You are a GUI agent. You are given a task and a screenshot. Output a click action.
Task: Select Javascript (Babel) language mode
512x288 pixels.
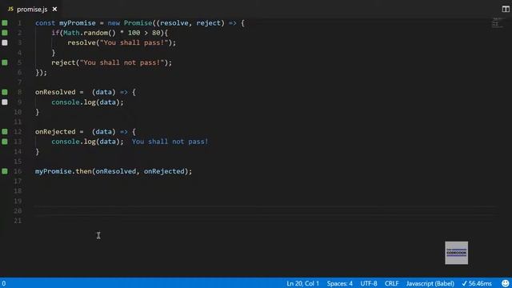[x=430, y=283]
